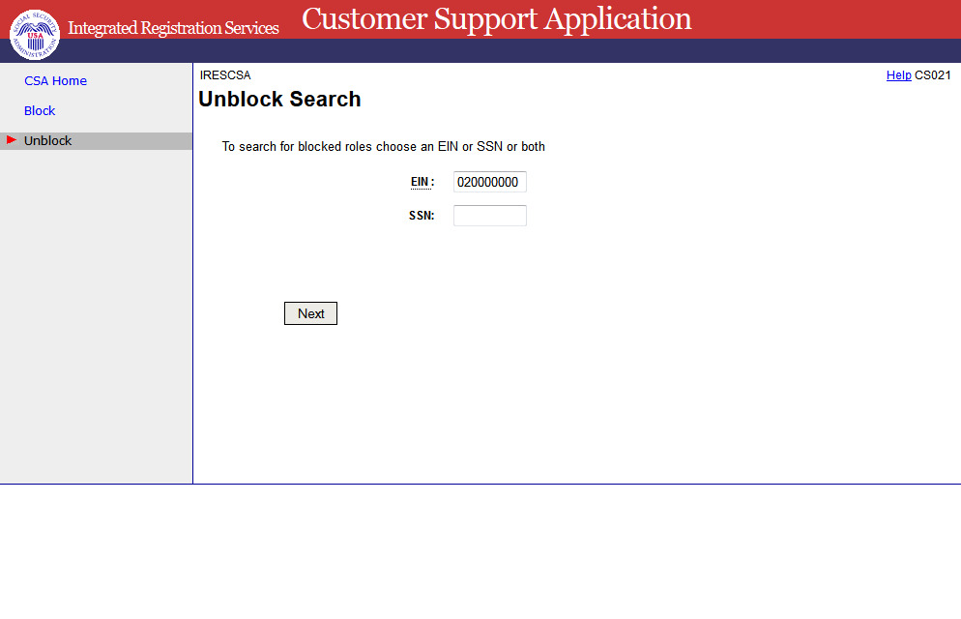Screen dimensions: 961x619
Task: Click the Customer Support Application title
Action: coord(496,19)
